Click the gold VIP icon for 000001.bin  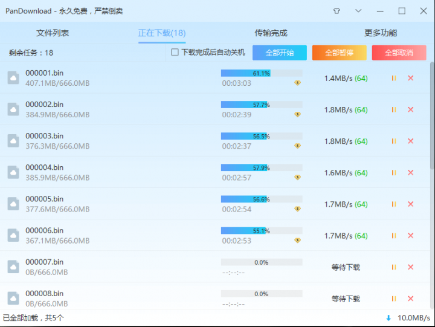pyautogui.click(x=297, y=83)
